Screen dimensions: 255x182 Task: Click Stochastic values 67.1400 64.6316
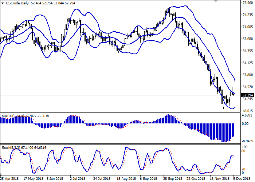pos(34,148)
